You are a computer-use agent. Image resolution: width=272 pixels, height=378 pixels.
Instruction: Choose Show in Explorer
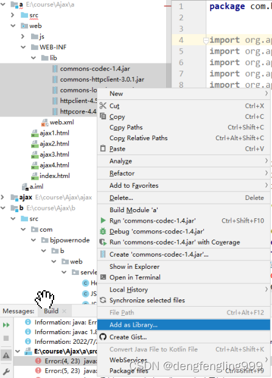coord(184,266)
